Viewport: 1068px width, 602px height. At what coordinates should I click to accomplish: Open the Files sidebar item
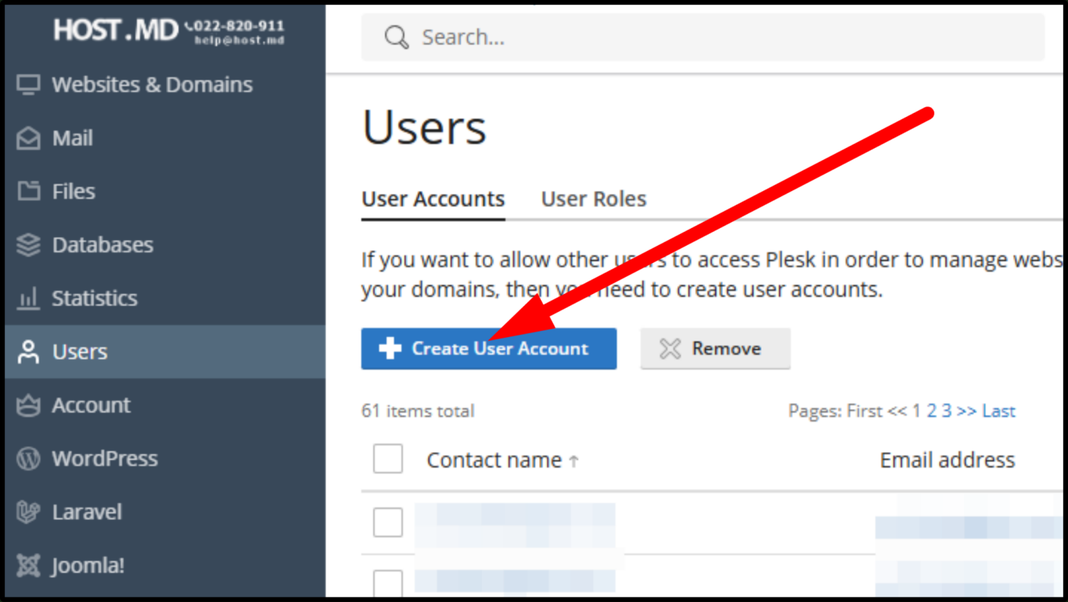[165, 191]
